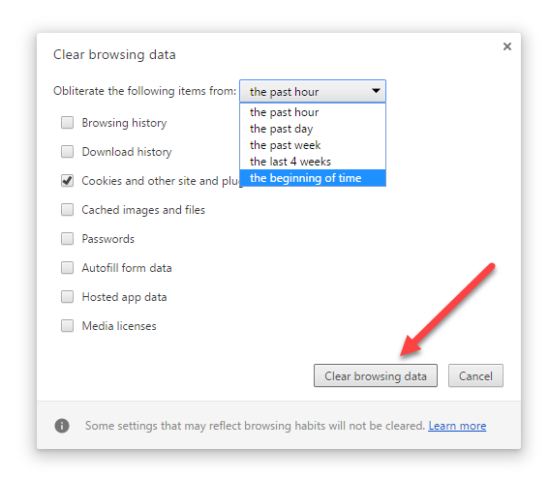Tick Cached images and files checkbox
549x479 pixels.
click(x=67, y=210)
